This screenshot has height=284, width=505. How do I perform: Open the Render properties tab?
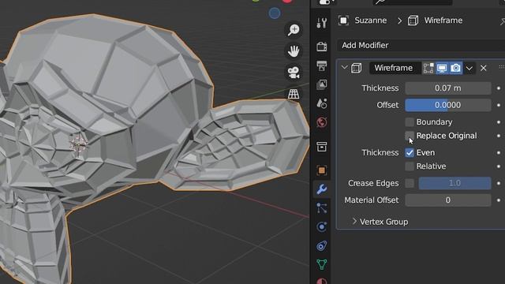click(321, 47)
